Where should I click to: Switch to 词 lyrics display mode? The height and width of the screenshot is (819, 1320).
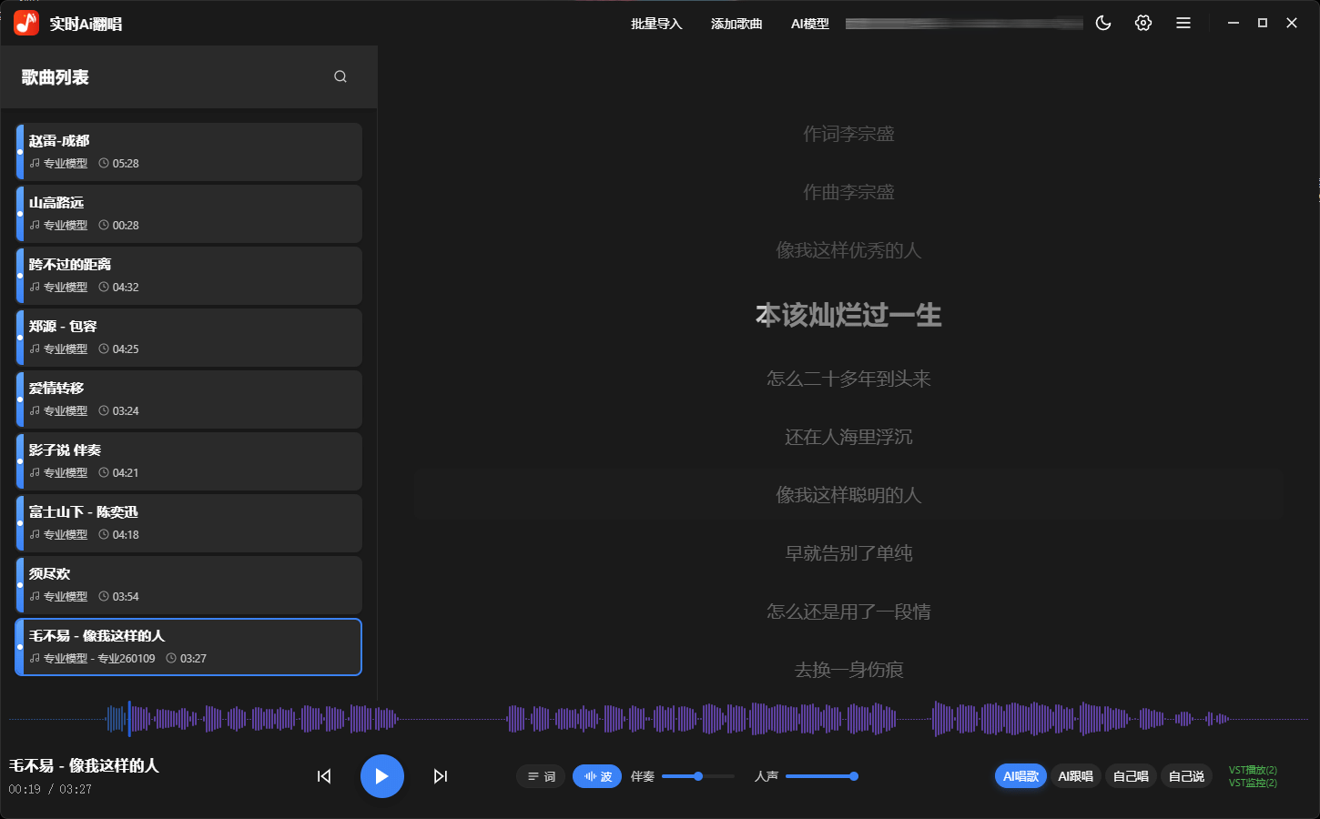pos(541,775)
